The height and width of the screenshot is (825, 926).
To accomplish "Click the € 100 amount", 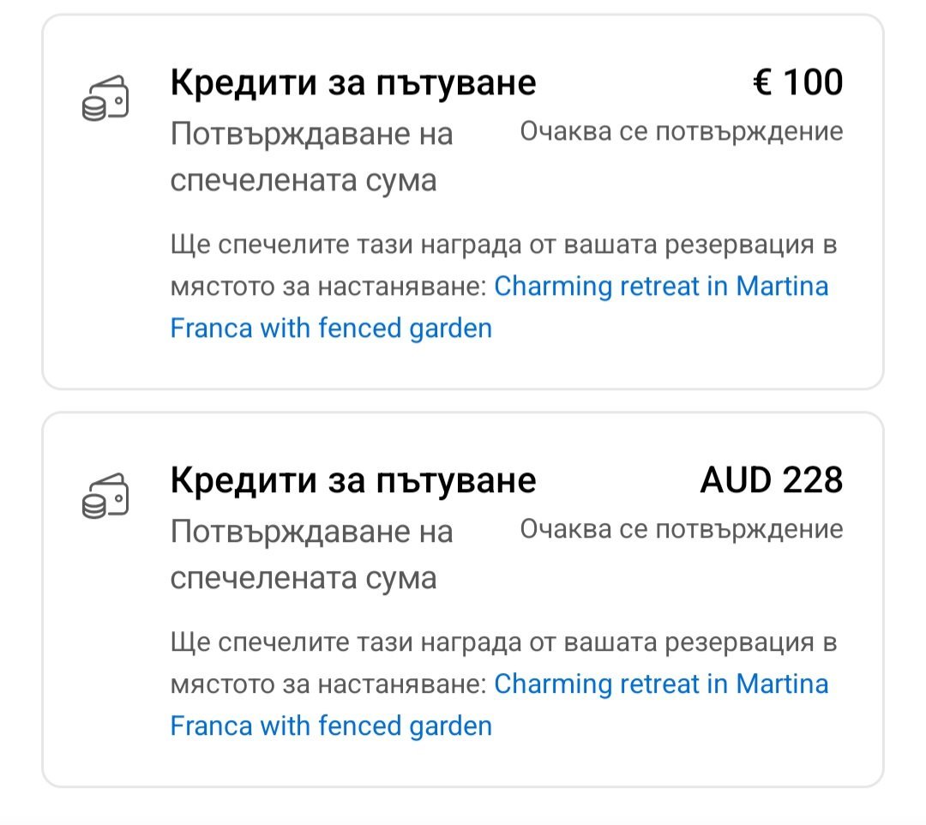I will pos(798,82).
